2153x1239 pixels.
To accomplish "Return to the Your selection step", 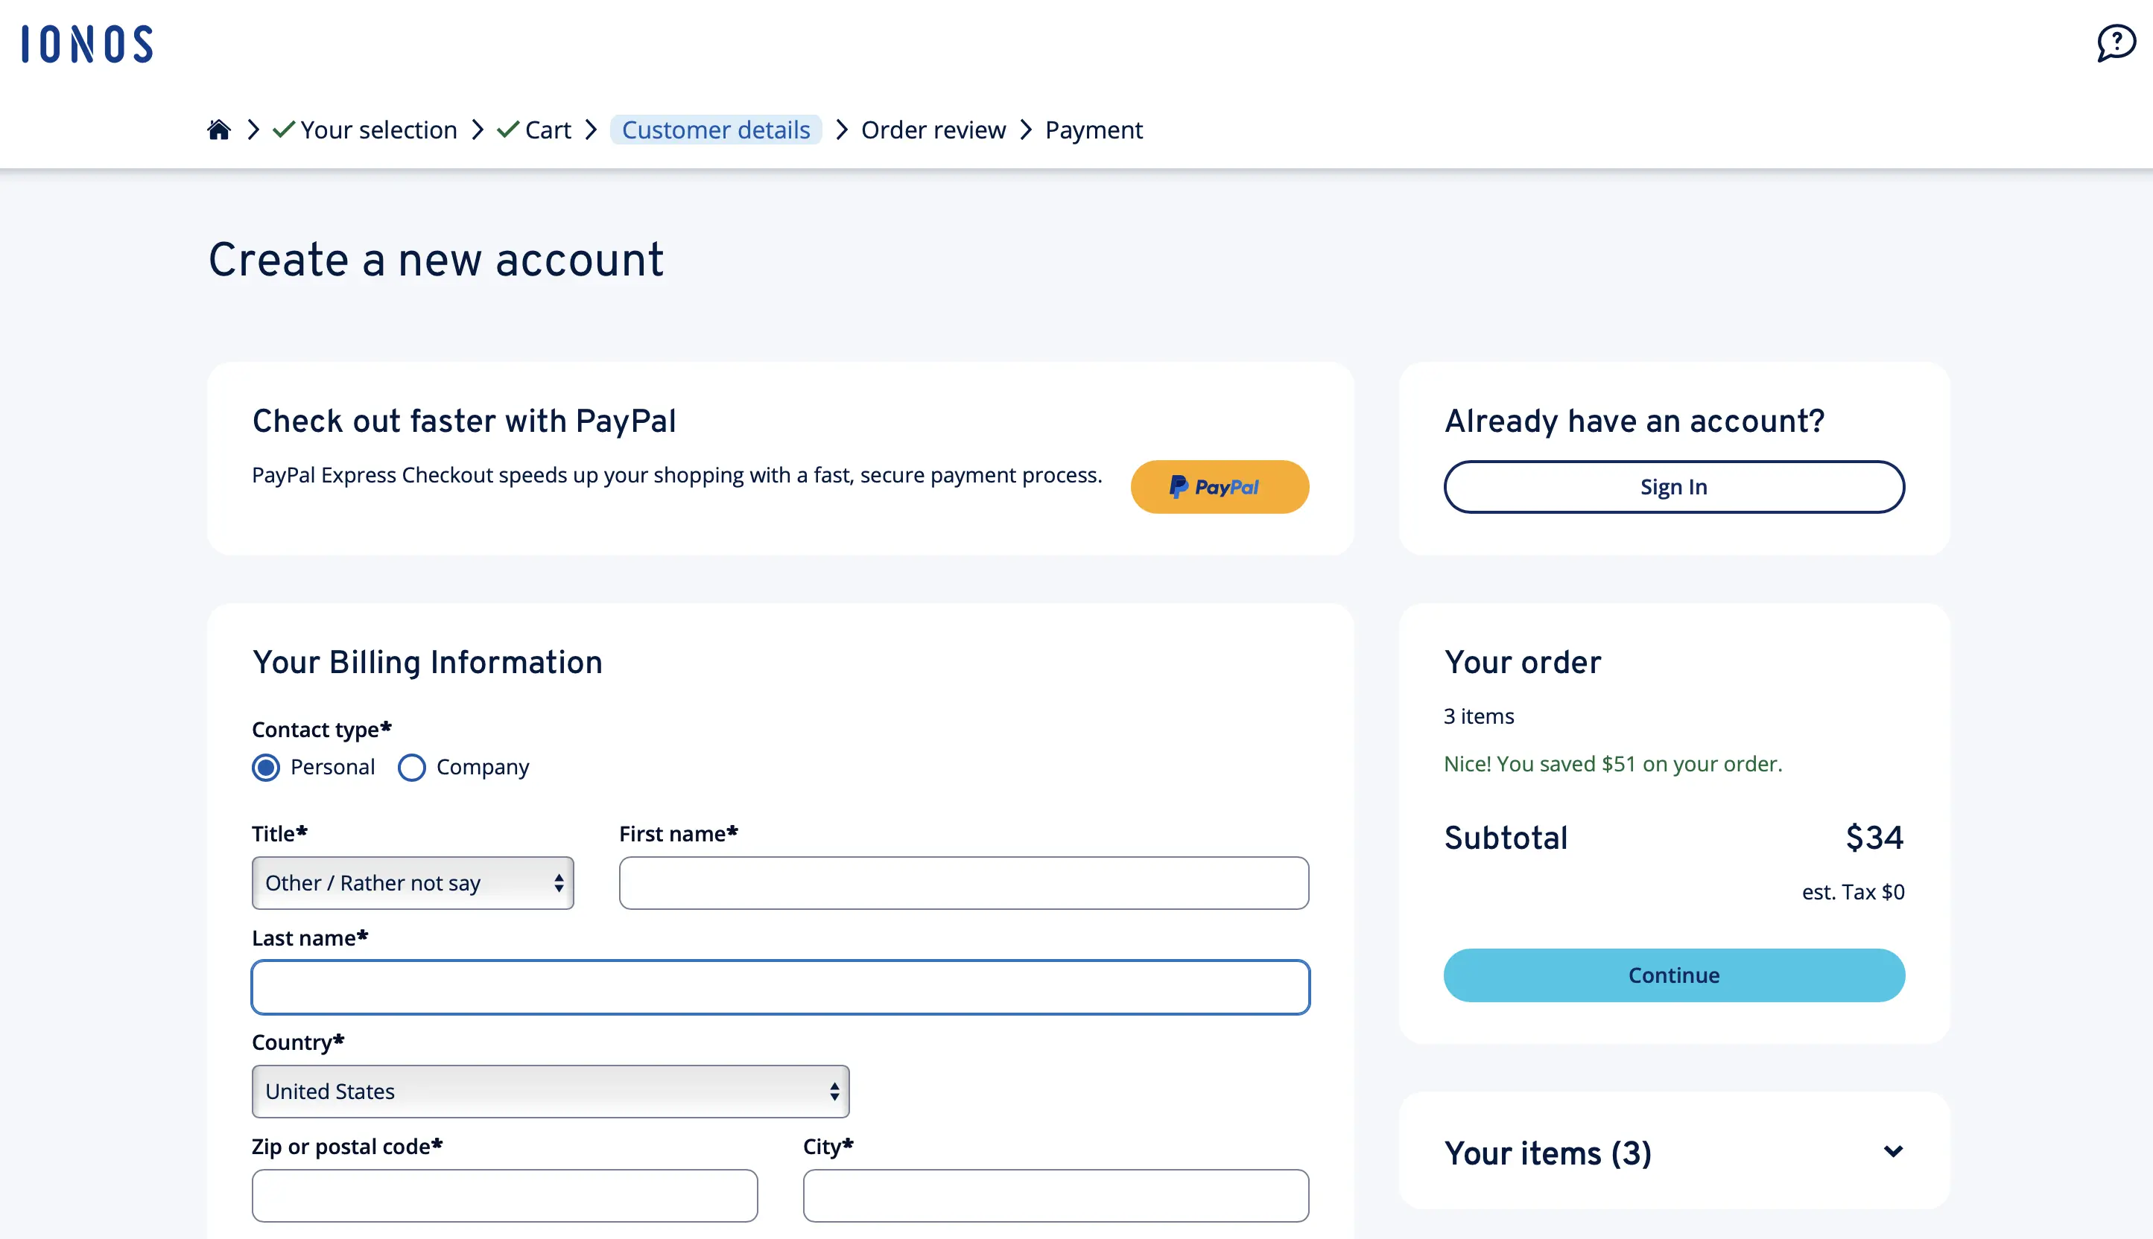I will (379, 130).
